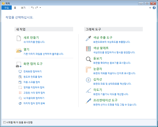
Task: Click the presentation pen icon
Action: point(88,101)
